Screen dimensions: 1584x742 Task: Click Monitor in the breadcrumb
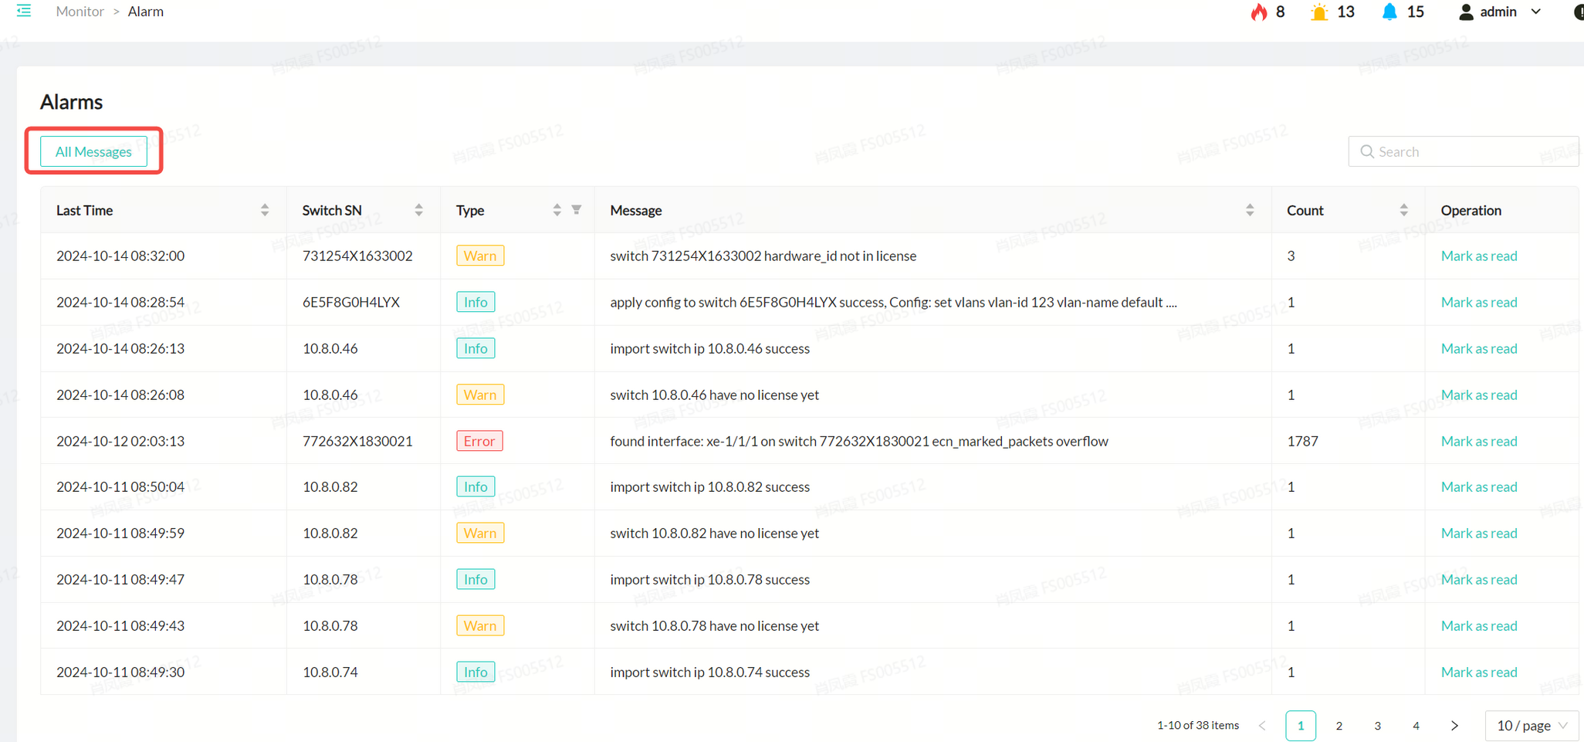coord(80,12)
